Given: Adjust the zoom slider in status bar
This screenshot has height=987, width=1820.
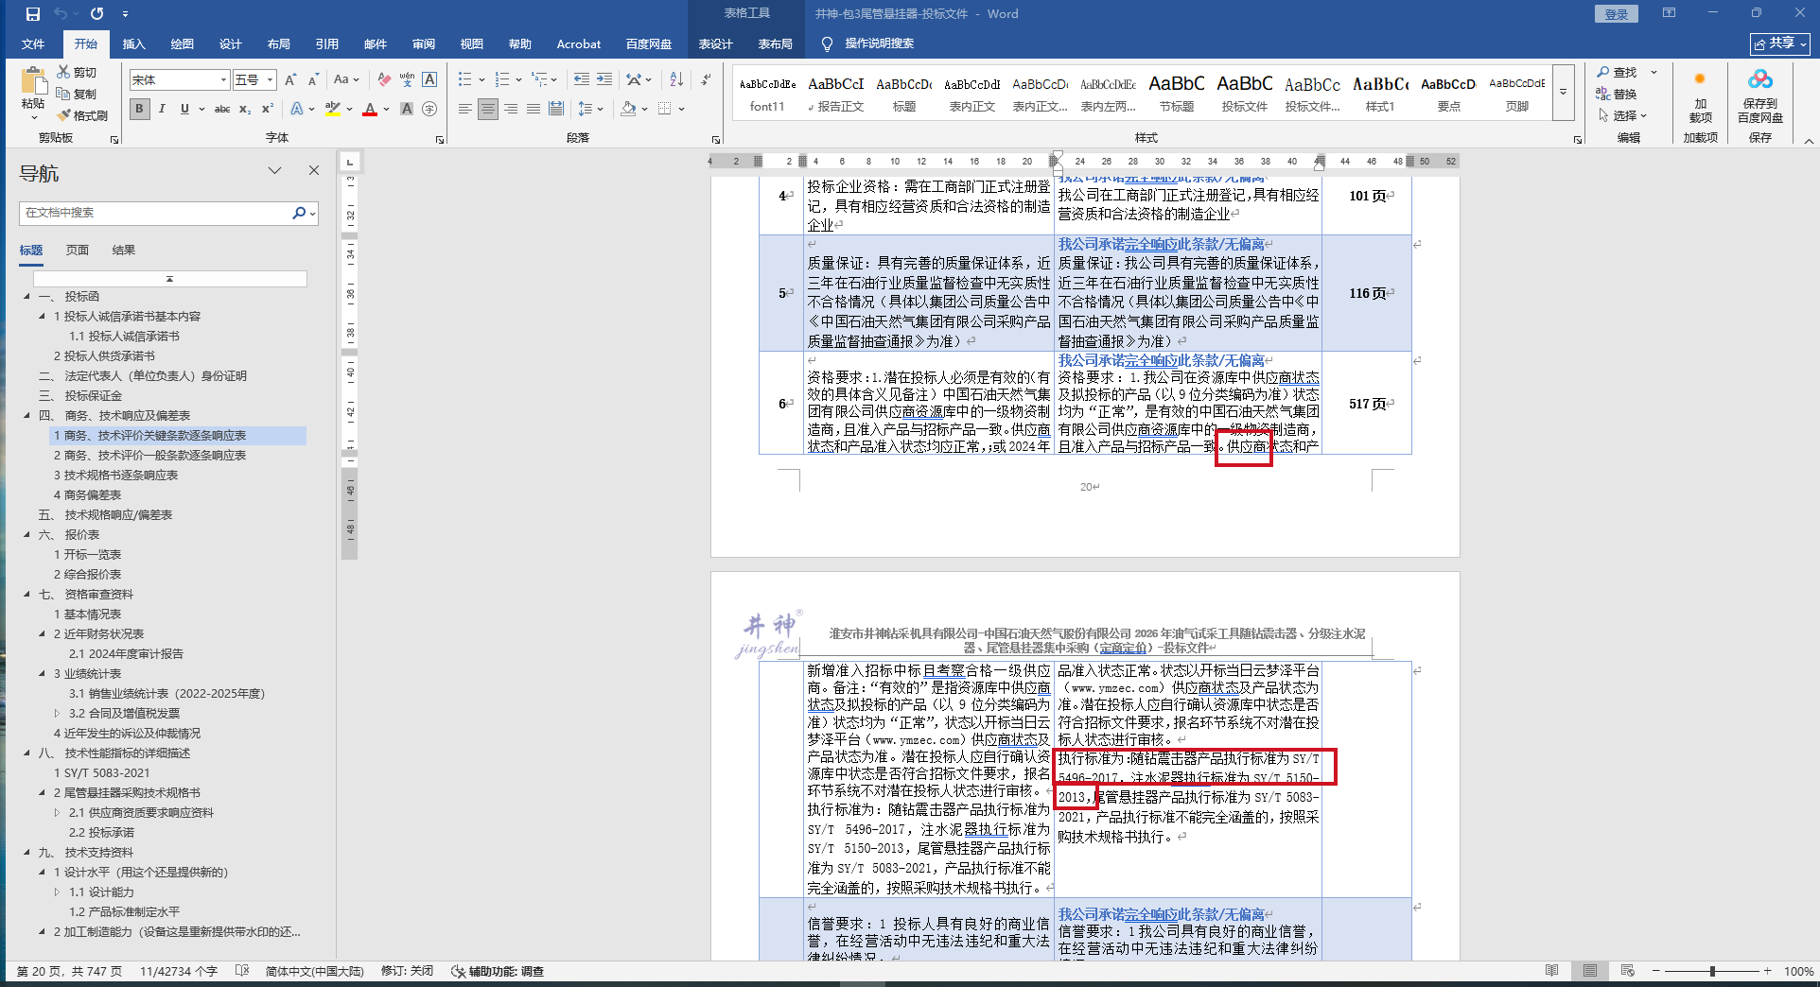Looking at the screenshot, I should click(1712, 971).
